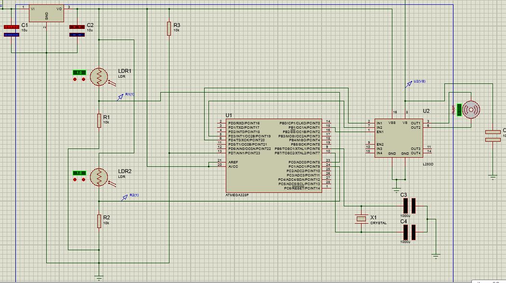
Task: Select the R1(1) voltage probe
Action: [120, 96]
